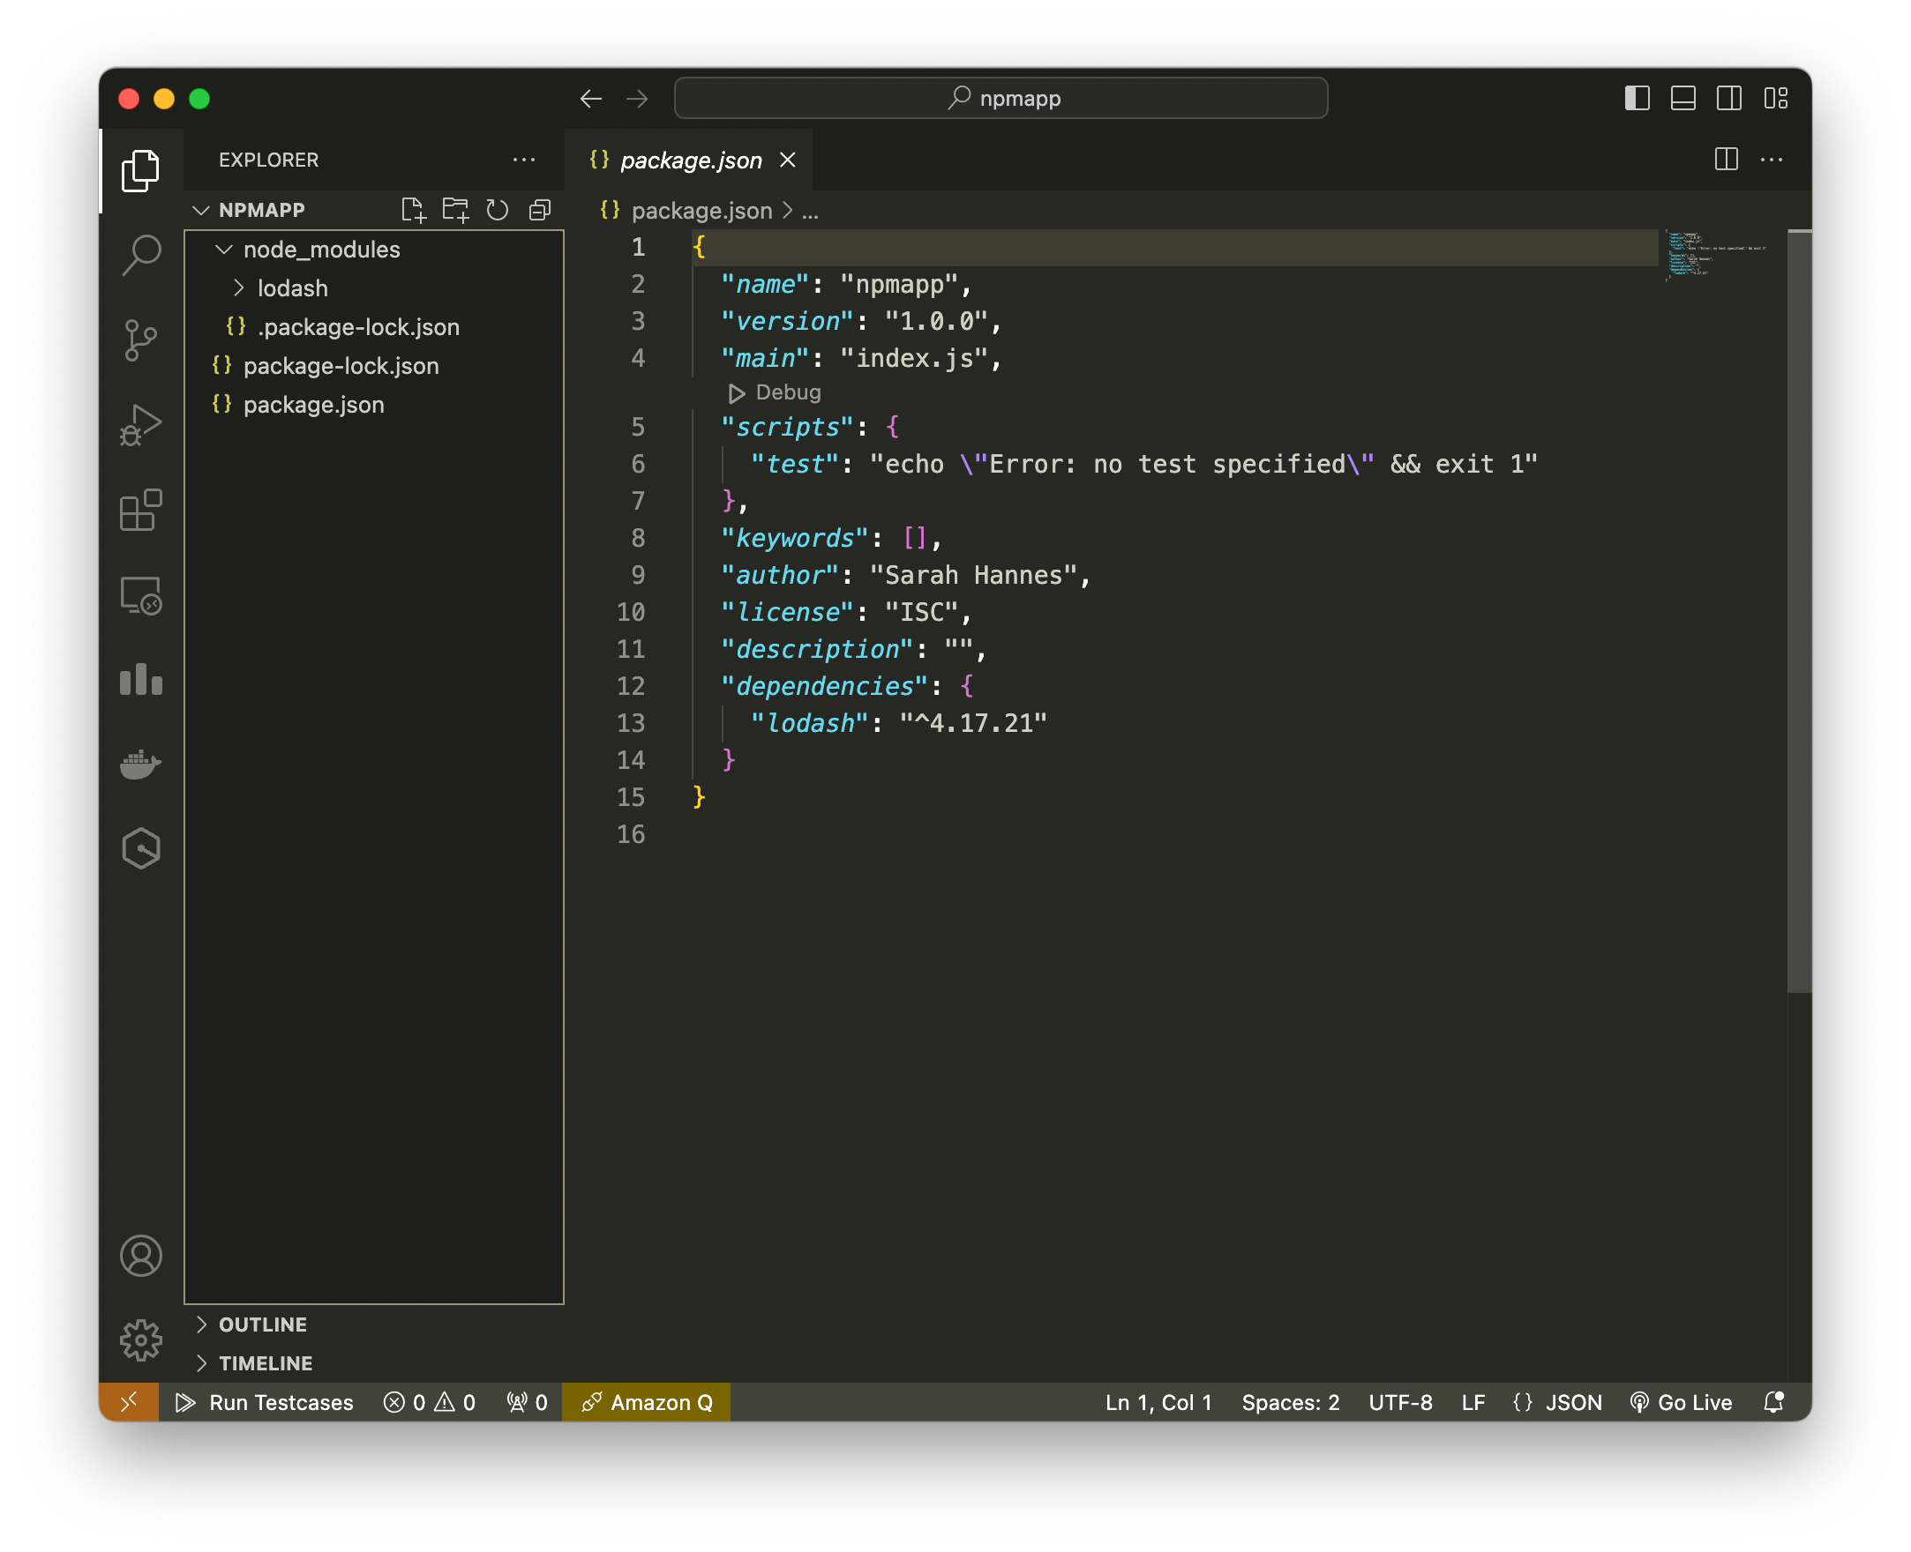Click ports forwarded indicator showing 0
The width and height of the screenshot is (1911, 1552).
(x=528, y=1402)
